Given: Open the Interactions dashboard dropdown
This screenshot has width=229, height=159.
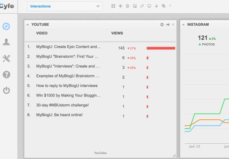Looking at the screenshot, I should (65, 6).
